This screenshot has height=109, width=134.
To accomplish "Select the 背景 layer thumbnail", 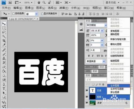I will point(92,103).
